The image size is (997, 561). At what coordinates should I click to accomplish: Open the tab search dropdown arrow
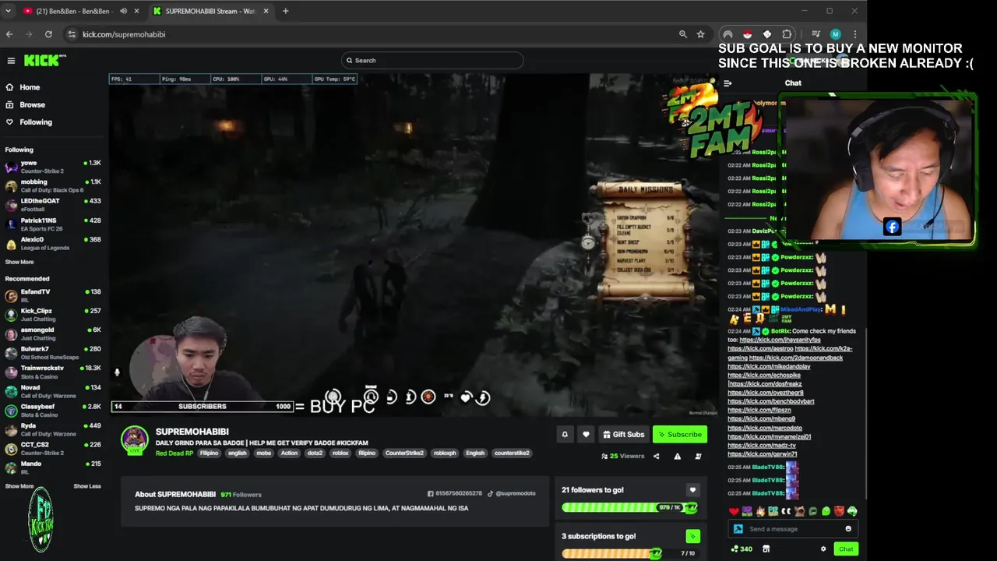(x=8, y=11)
